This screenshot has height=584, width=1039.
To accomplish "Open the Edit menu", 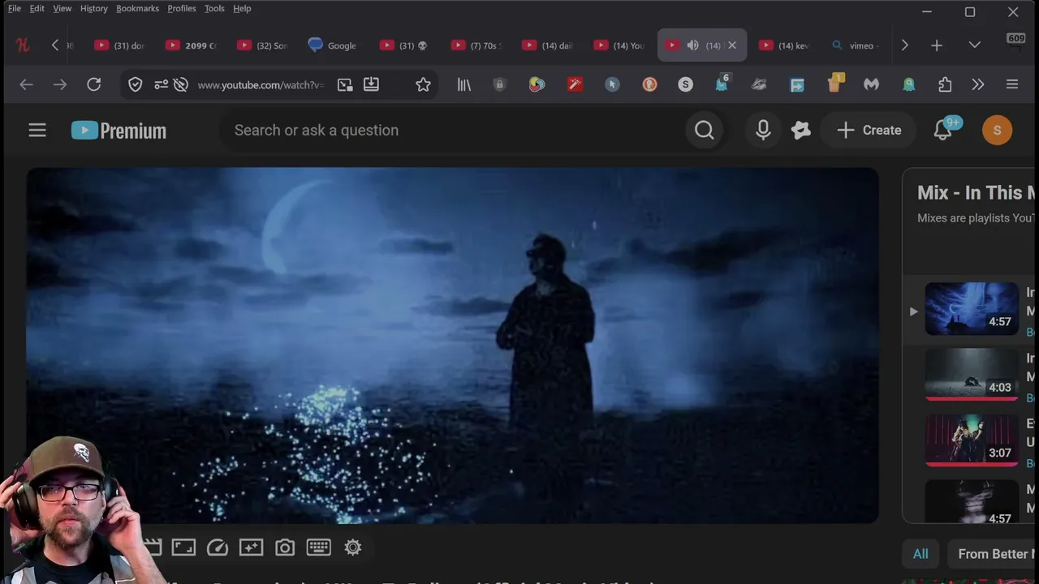I will pos(37,8).
